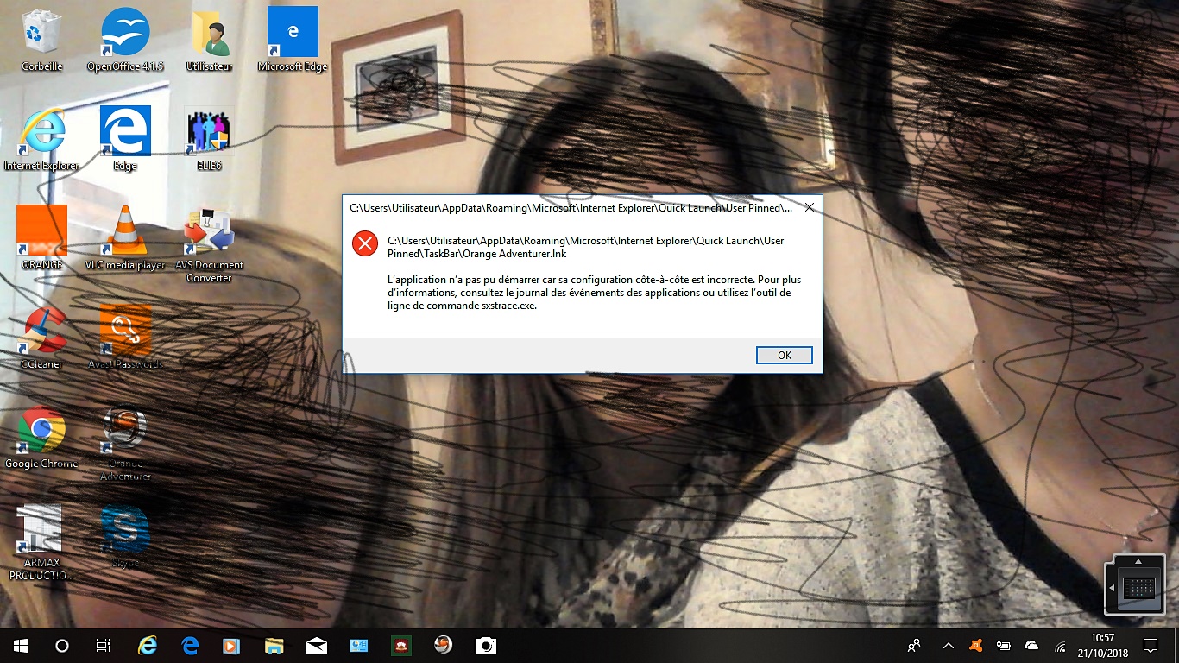Screen dimensions: 1179x663
Task: Select the Skype desktop shortcut
Action: (x=125, y=536)
